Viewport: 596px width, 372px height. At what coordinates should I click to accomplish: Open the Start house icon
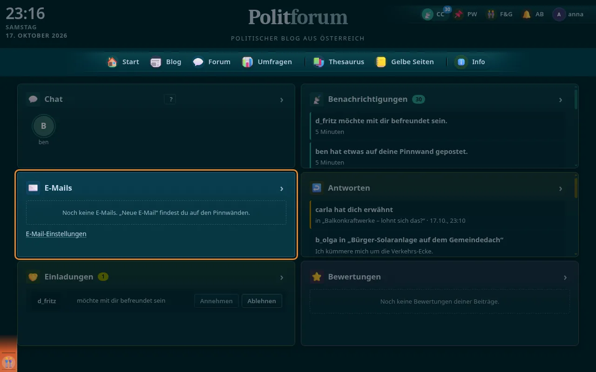point(112,62)
